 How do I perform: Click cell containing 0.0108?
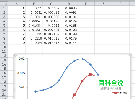pyautogui.click(x=34, y=25)
